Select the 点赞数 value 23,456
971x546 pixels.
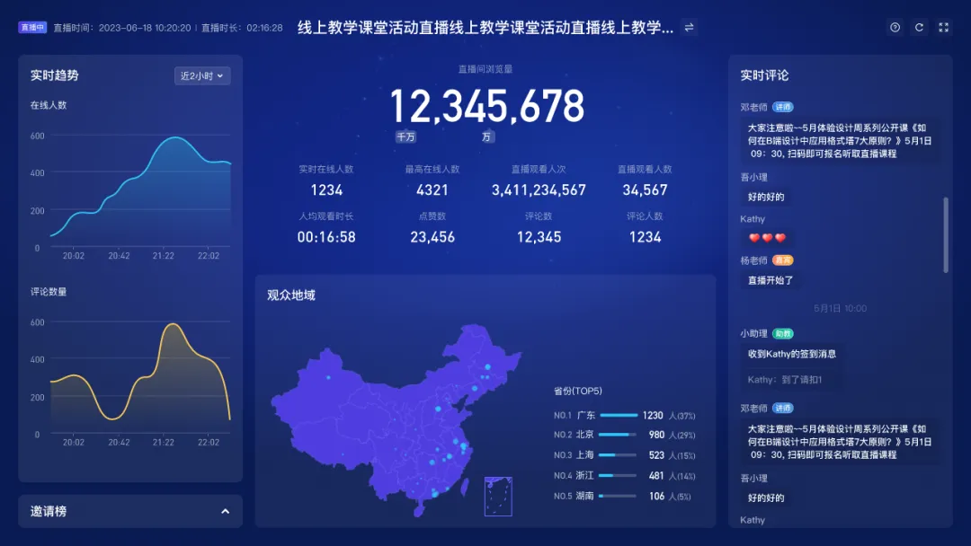(432, 237)
